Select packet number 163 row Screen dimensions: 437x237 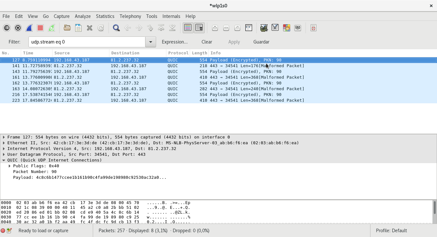click(219, 89)
